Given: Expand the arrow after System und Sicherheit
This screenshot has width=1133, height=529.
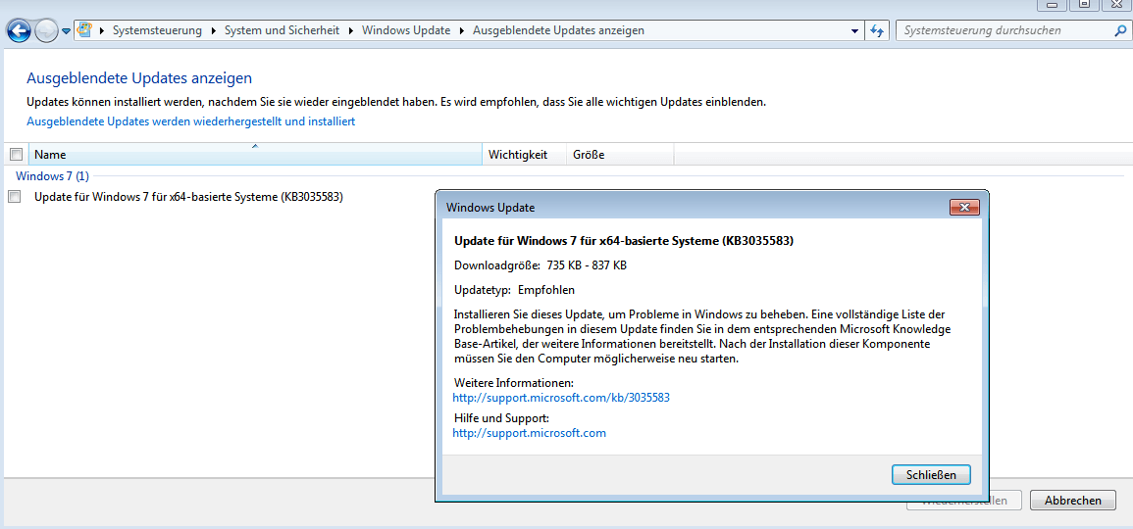Looking at the screenshot, I should click(350, 31).
